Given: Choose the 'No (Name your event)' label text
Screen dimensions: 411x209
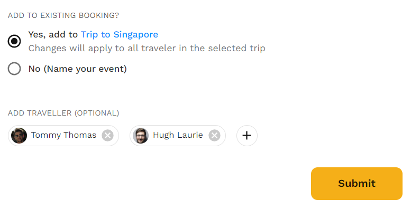Looking at the screenshot, I should point(78,69).
